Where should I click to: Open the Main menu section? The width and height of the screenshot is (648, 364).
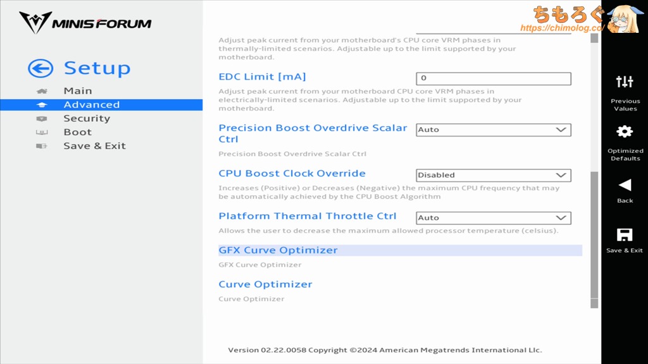pos(78,91)
